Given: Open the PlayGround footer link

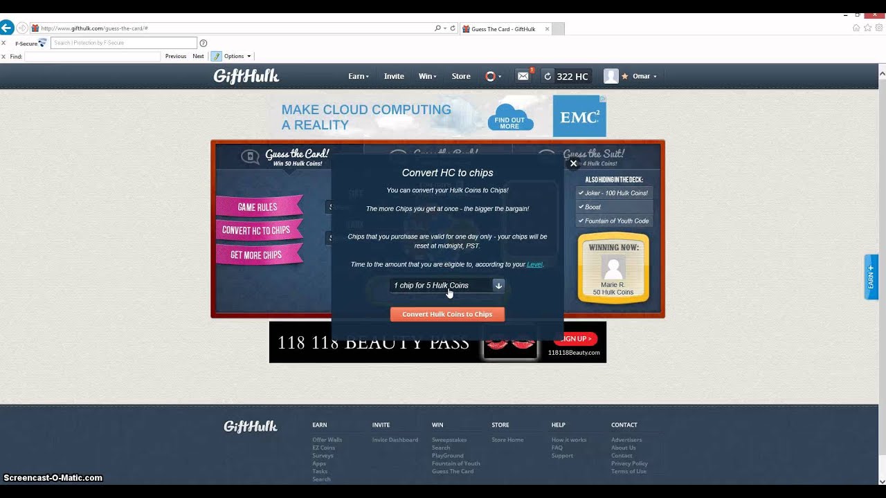Looking at the screenshot, I should [x=448, y=456].
